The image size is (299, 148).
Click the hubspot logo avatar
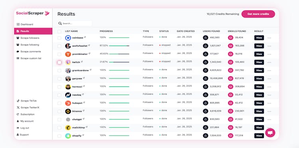tap(68, 103)
